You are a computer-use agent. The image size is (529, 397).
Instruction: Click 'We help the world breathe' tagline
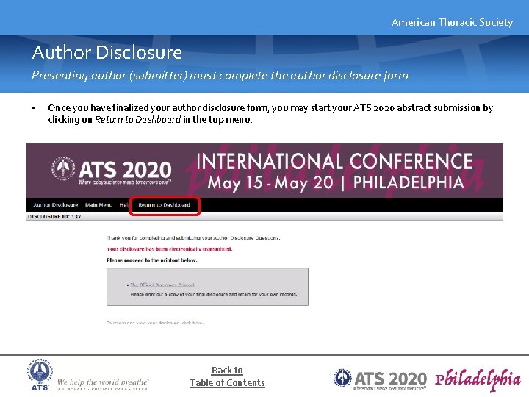point(103,382)
